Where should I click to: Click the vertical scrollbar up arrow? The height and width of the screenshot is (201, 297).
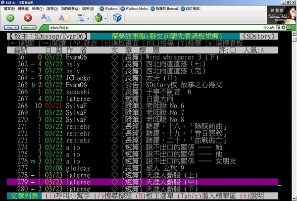294,34
